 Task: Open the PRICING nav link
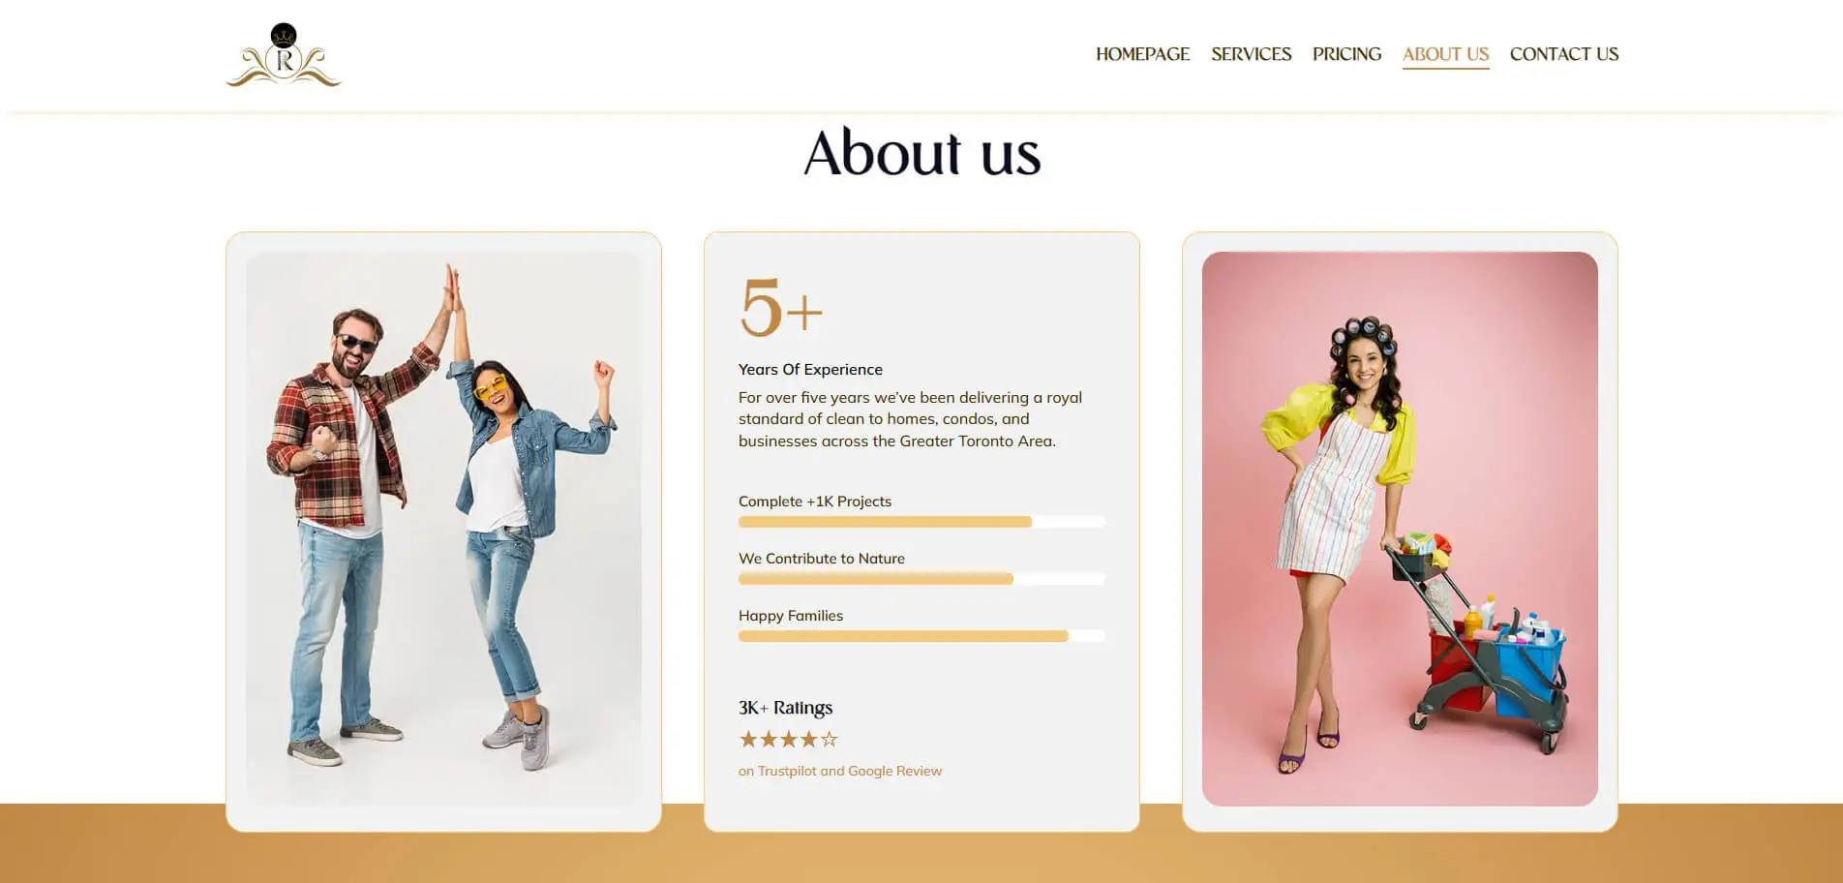click(x=1346, y=54)
